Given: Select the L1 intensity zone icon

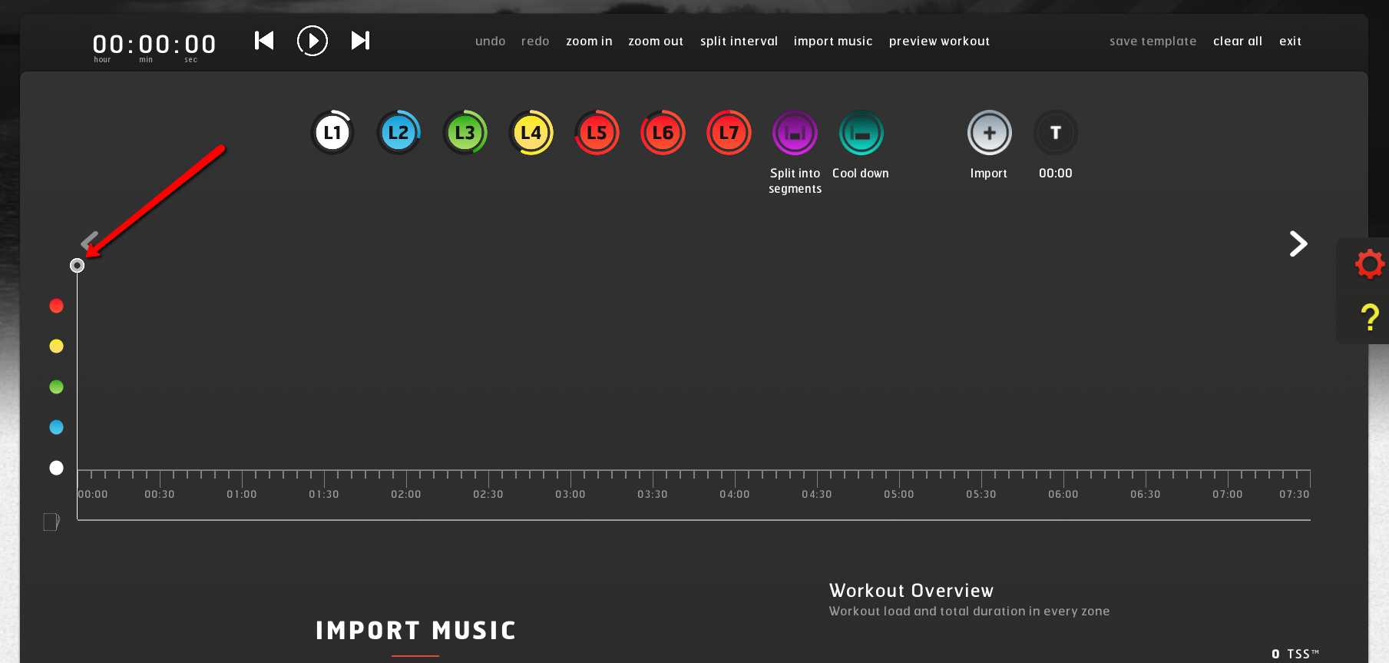Looking at the screenshot, I should pyautogui.click(x=332, y=133).
